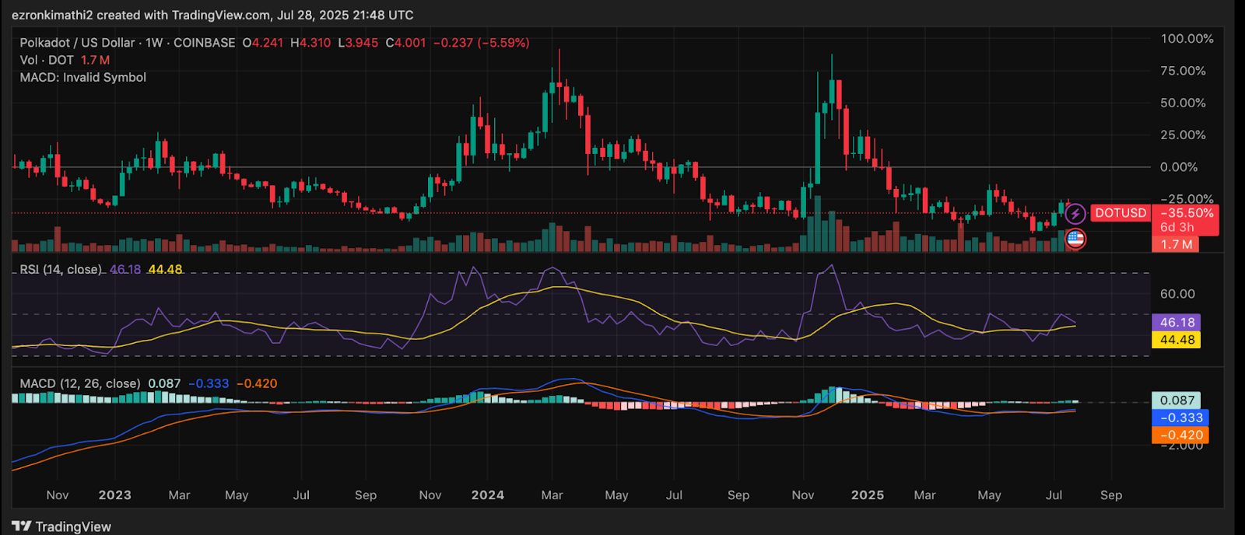Click the red 1.7 M volume tag
Screen dimensions: 1245x535
[1176, 244]
